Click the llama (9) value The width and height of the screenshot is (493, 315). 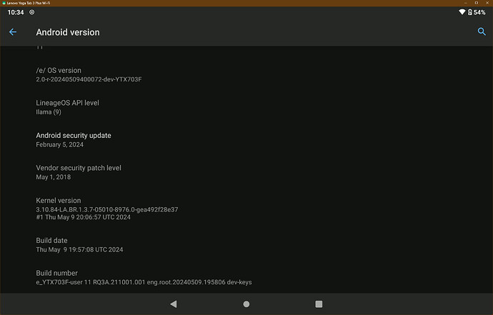coord(49,112)
